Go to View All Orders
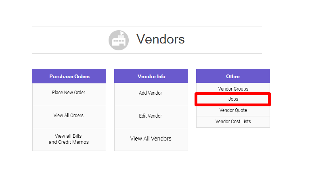 pos(69,116)
